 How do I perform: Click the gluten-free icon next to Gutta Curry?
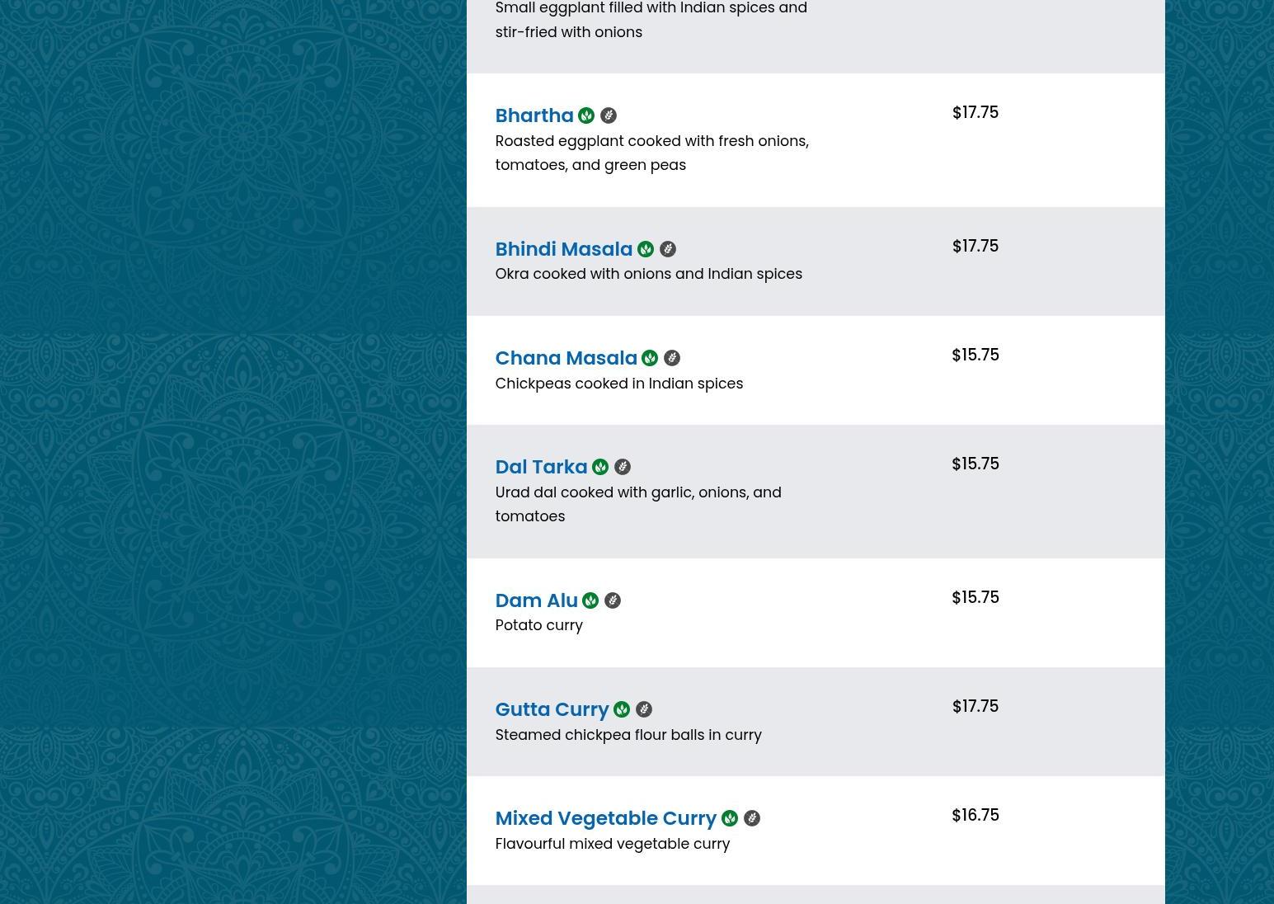pyautogui.click(x=644, y=709)
